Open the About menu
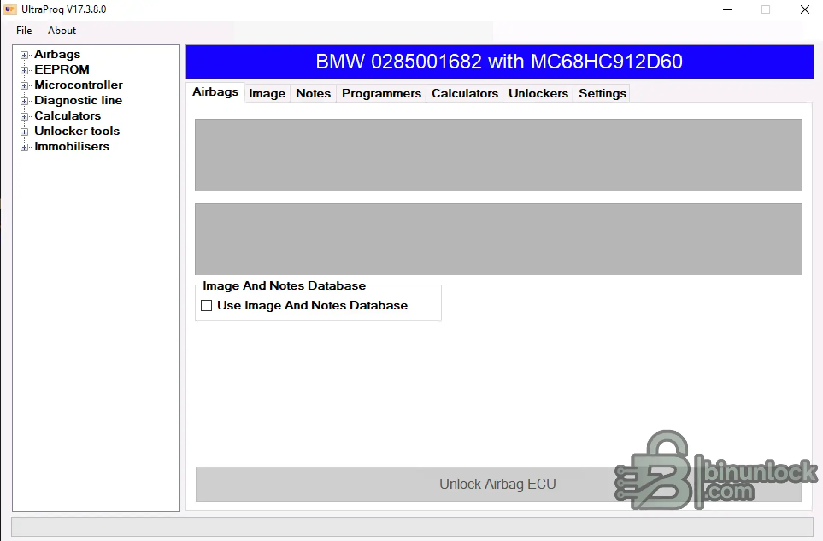The image size is (823, 541). tap(62, 31)
